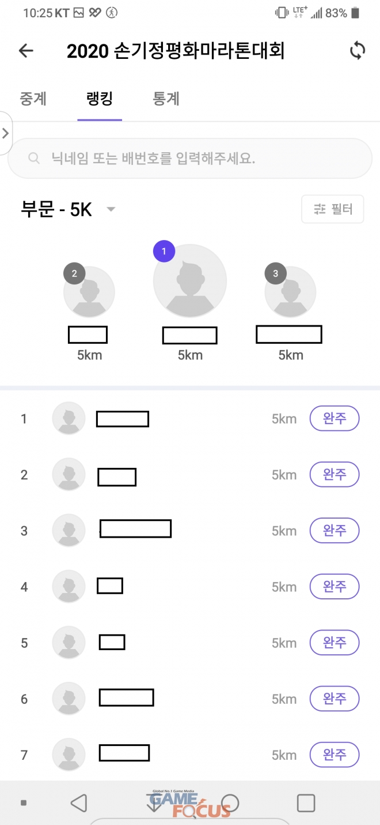The width and height of the screenshot is (380, 825).
Task: Open the side drawer chevron handle
Action: coord(6,133)
